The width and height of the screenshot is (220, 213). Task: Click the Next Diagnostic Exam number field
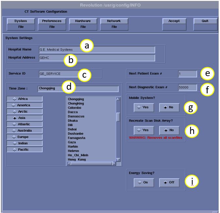(x=188, y=87)
